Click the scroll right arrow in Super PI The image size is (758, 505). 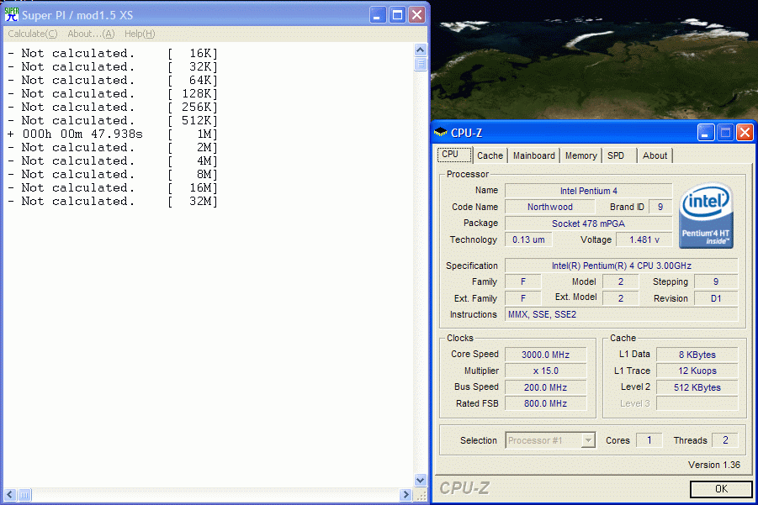(x=406, y=494)
